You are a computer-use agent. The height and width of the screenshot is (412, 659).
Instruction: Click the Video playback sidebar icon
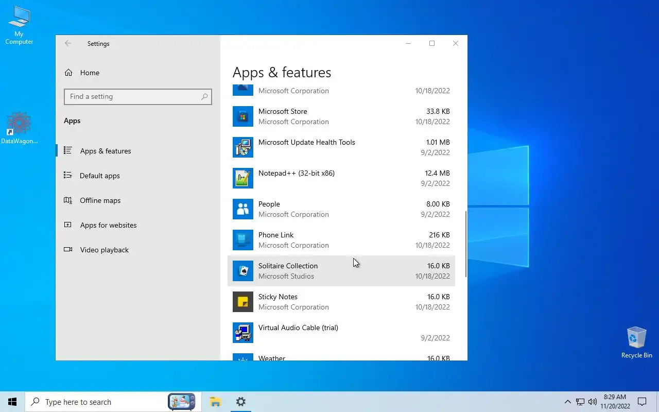click(68, 249)
